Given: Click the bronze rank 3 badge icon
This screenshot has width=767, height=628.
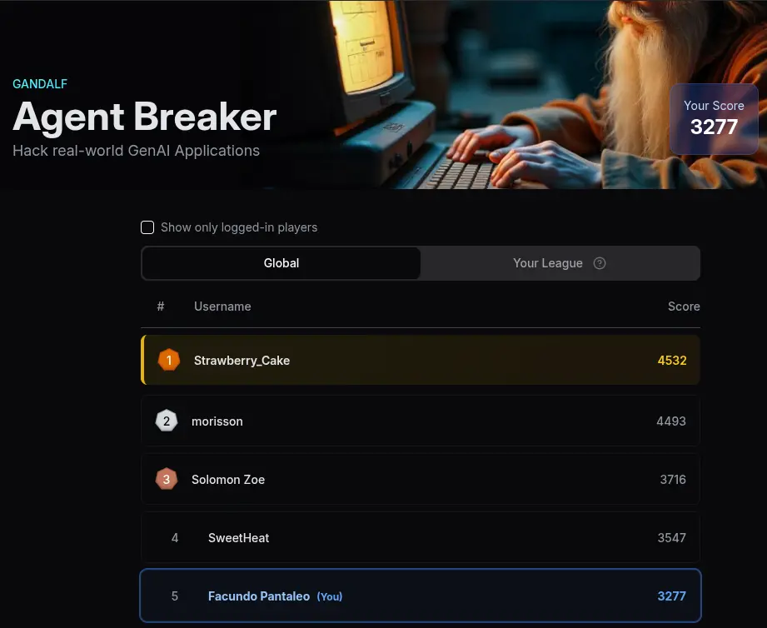Looking at the screenshot, I should point(167,479).
